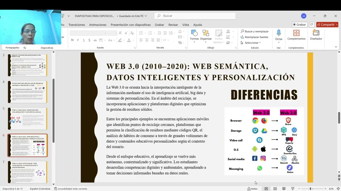Viewport: 341px width, 191px height.
Task: Toggle underline formatting
Action: 84,40
